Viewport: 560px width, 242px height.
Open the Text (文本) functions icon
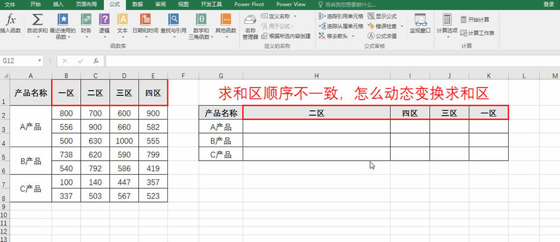(122, 19)
